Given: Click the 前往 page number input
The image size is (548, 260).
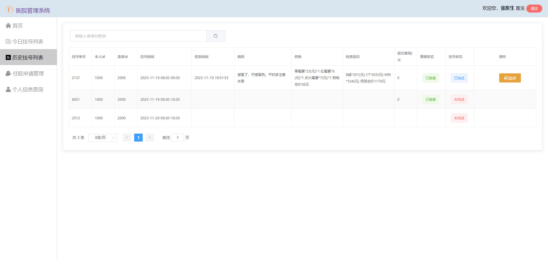Looking at the screenshot, I should [x=178, y=138].
